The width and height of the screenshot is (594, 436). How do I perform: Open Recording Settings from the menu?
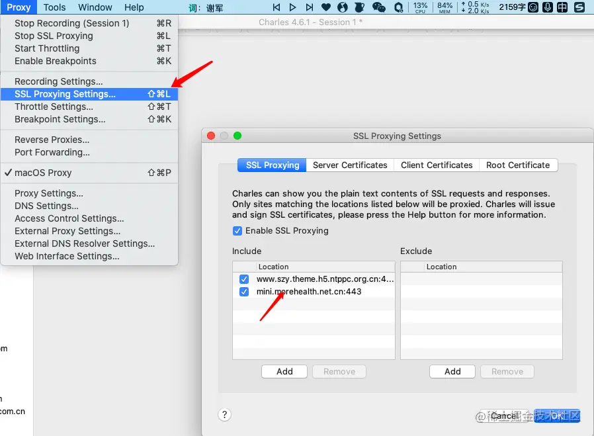(x=89, y=81)
